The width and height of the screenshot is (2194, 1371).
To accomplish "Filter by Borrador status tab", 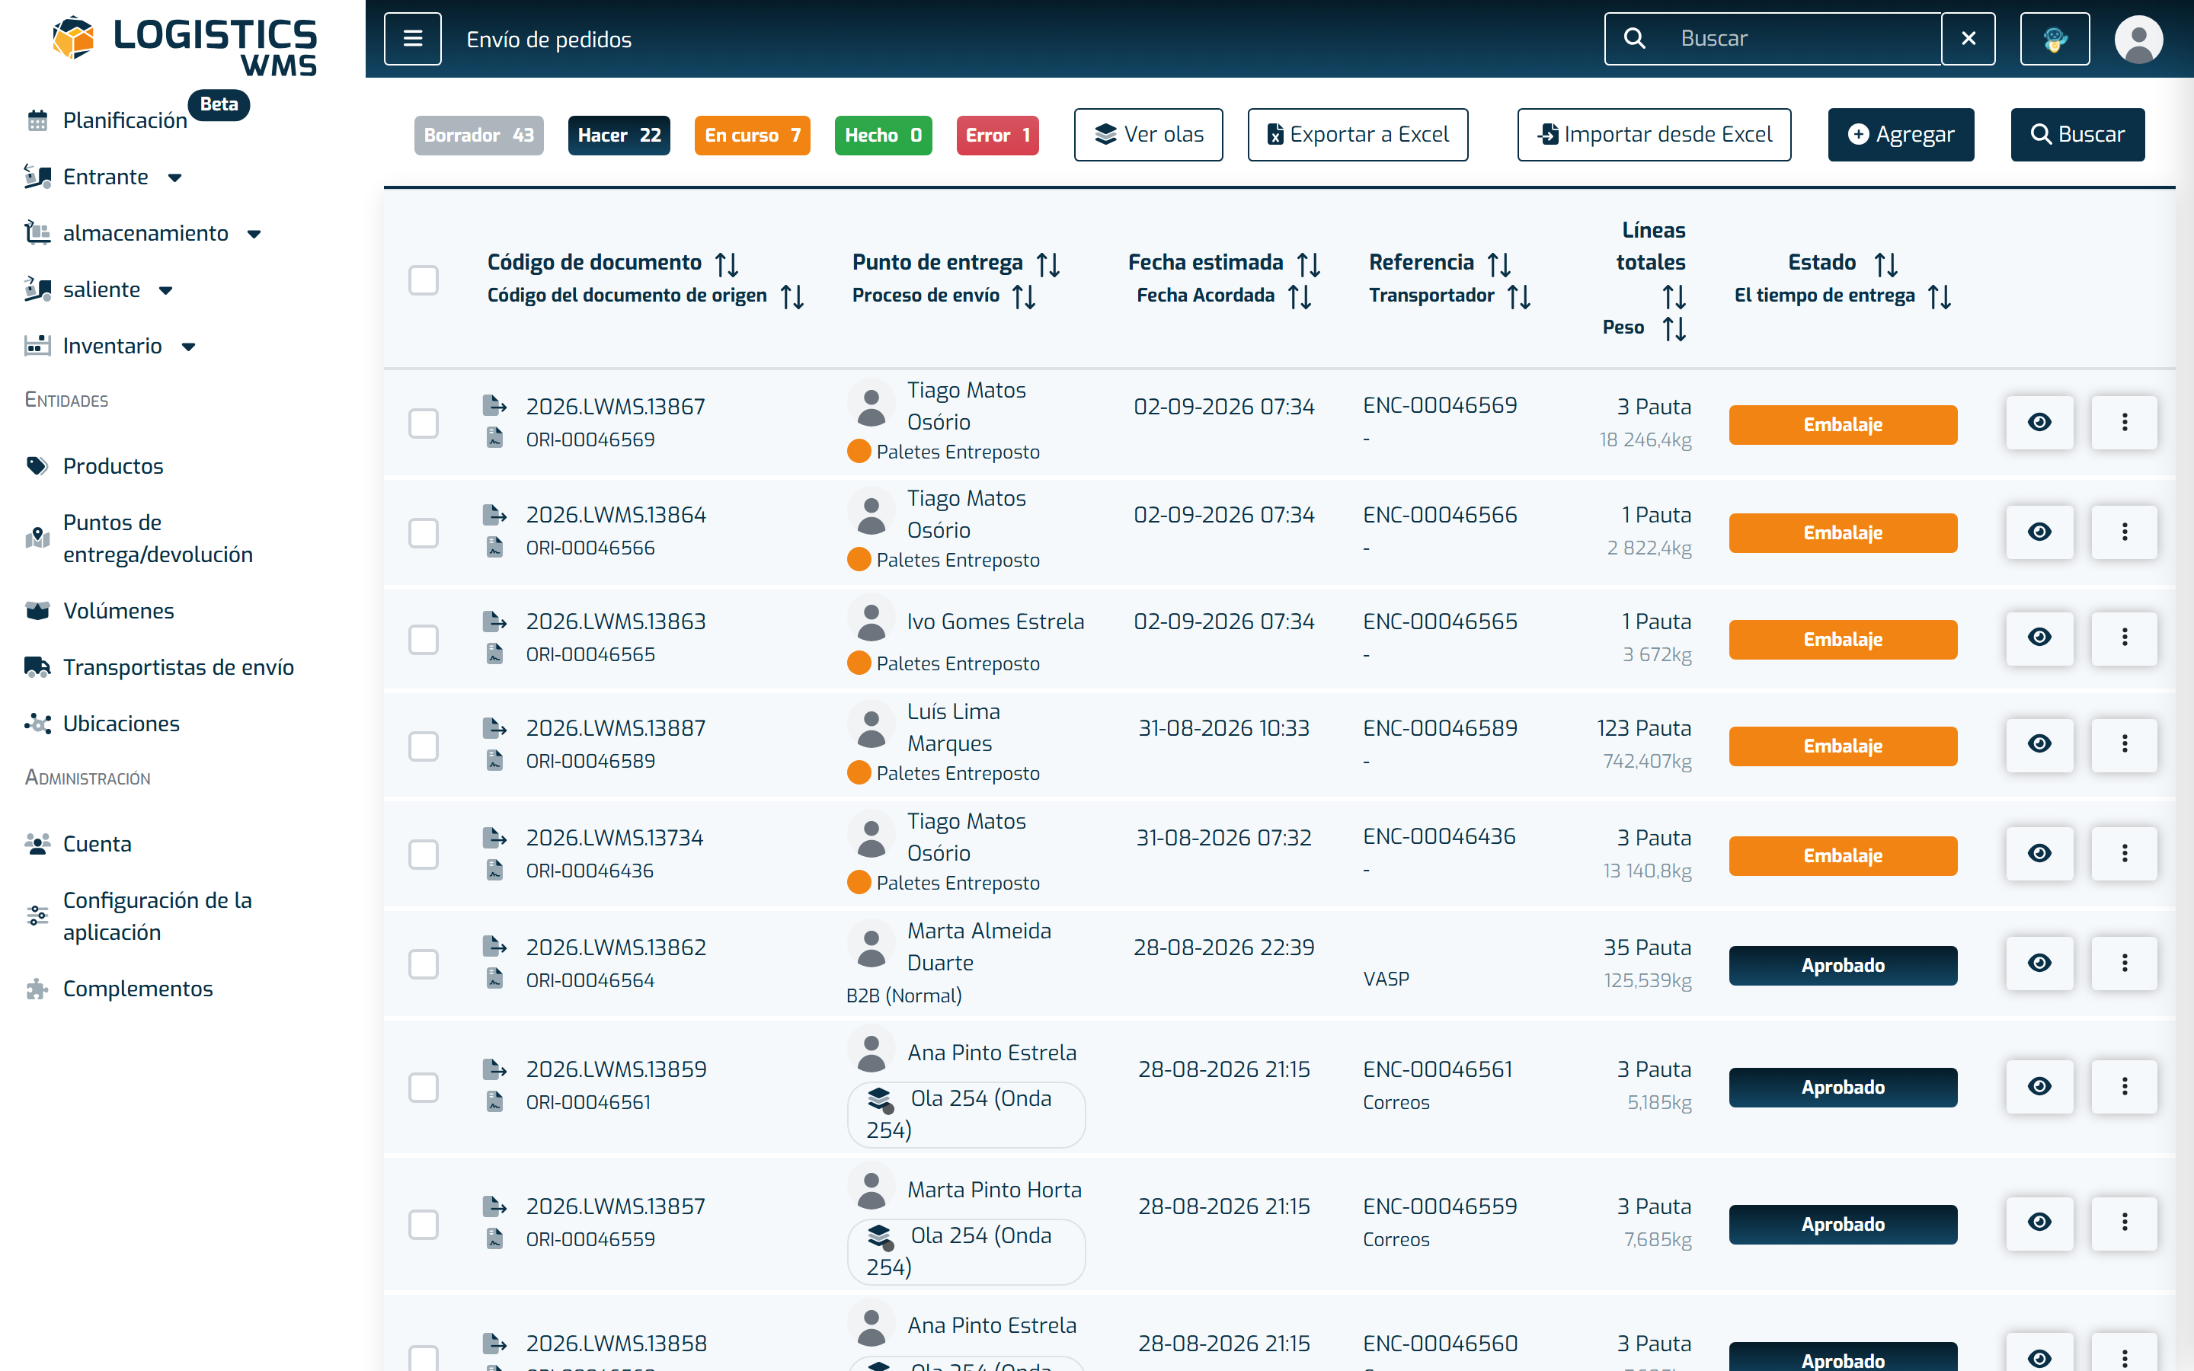I will pos(478,135).
